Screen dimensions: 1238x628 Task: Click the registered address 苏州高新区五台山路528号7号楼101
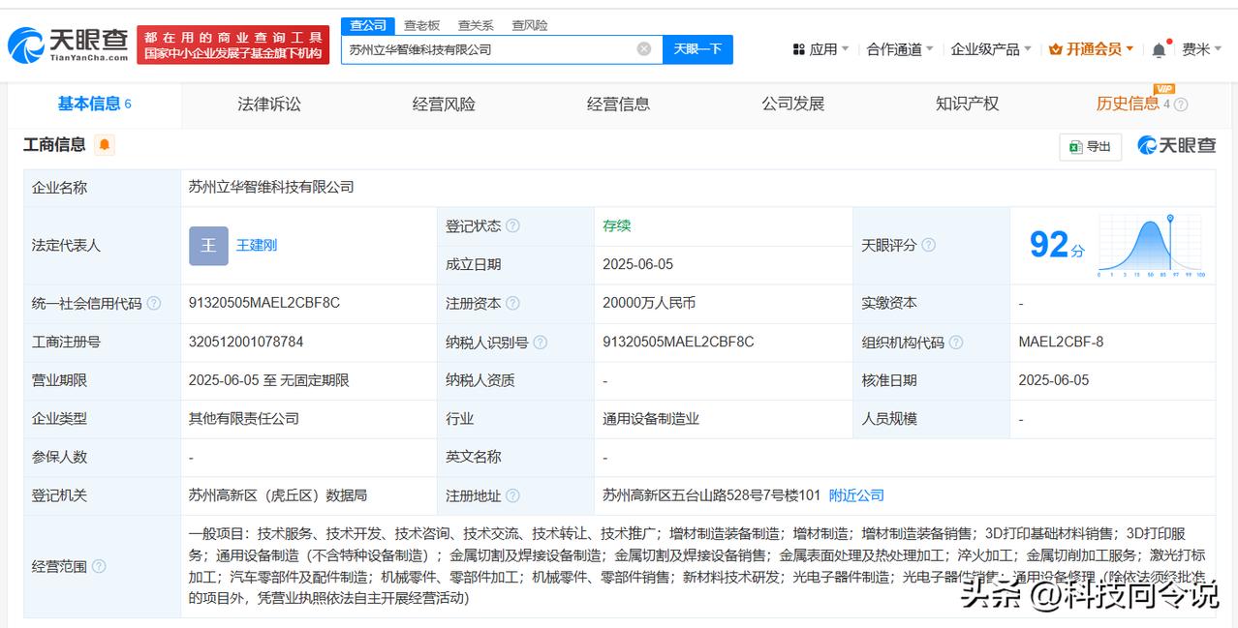click(x=712, y=495)
